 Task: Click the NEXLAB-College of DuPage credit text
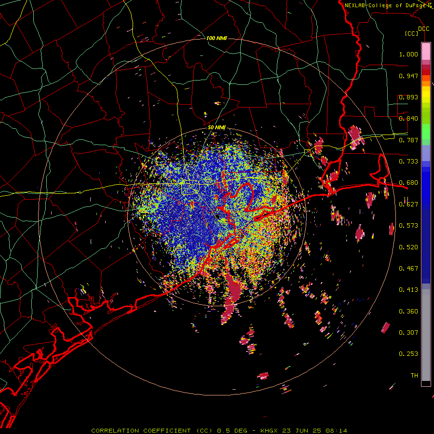point(385,5)
